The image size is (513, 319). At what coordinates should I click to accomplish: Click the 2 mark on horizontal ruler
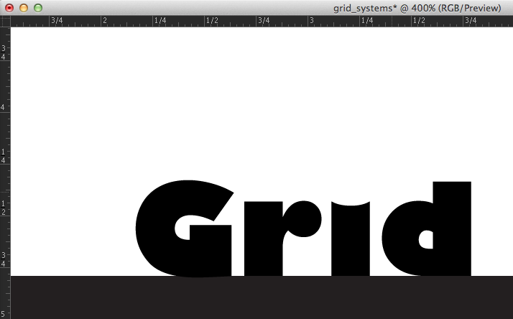click(105, 21)
